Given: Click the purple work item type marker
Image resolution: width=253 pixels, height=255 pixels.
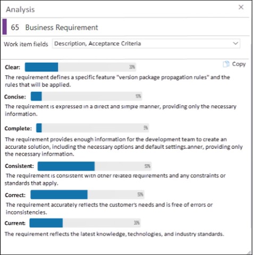Looking at the screenshot, I should [x=4, y=27].
